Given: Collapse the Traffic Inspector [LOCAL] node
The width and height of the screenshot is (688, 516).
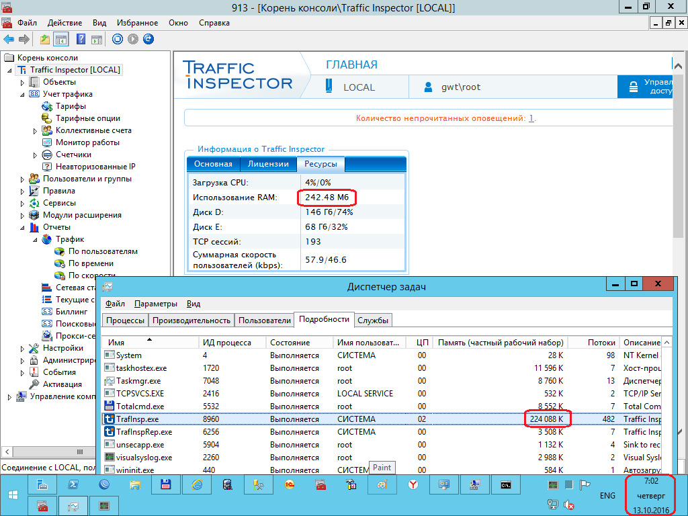Looking at the screenshot, I should (9, 70).
